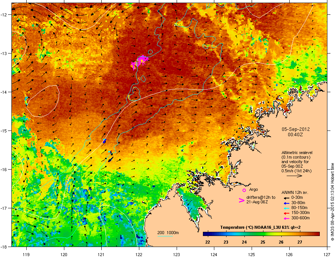The width and height of the screenshot is (335, 258).
Task: Click the latitude axis label -17
Action: (x=4, y=208)
